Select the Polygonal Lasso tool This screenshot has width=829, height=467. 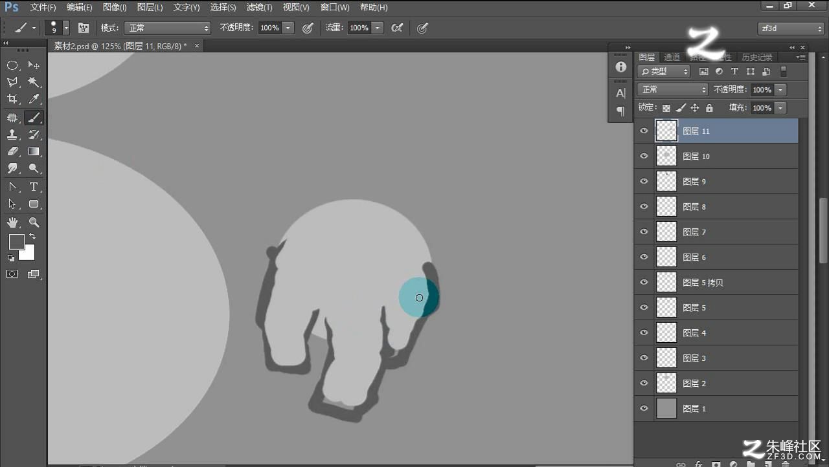[12, 82]
